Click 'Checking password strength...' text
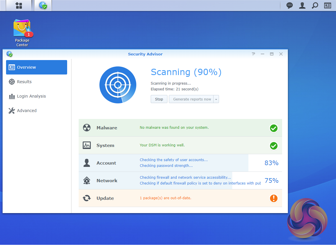336x246 pixels. [166, 166]
